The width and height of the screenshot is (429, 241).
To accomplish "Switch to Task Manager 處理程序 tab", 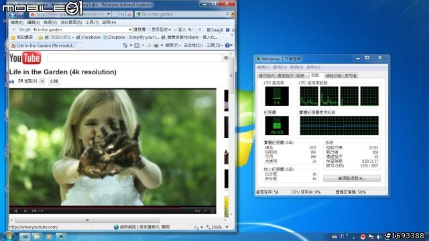I will 285,76.
